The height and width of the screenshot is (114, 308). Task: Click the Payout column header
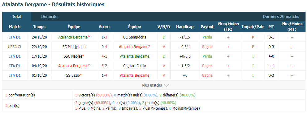coord(207,27)
